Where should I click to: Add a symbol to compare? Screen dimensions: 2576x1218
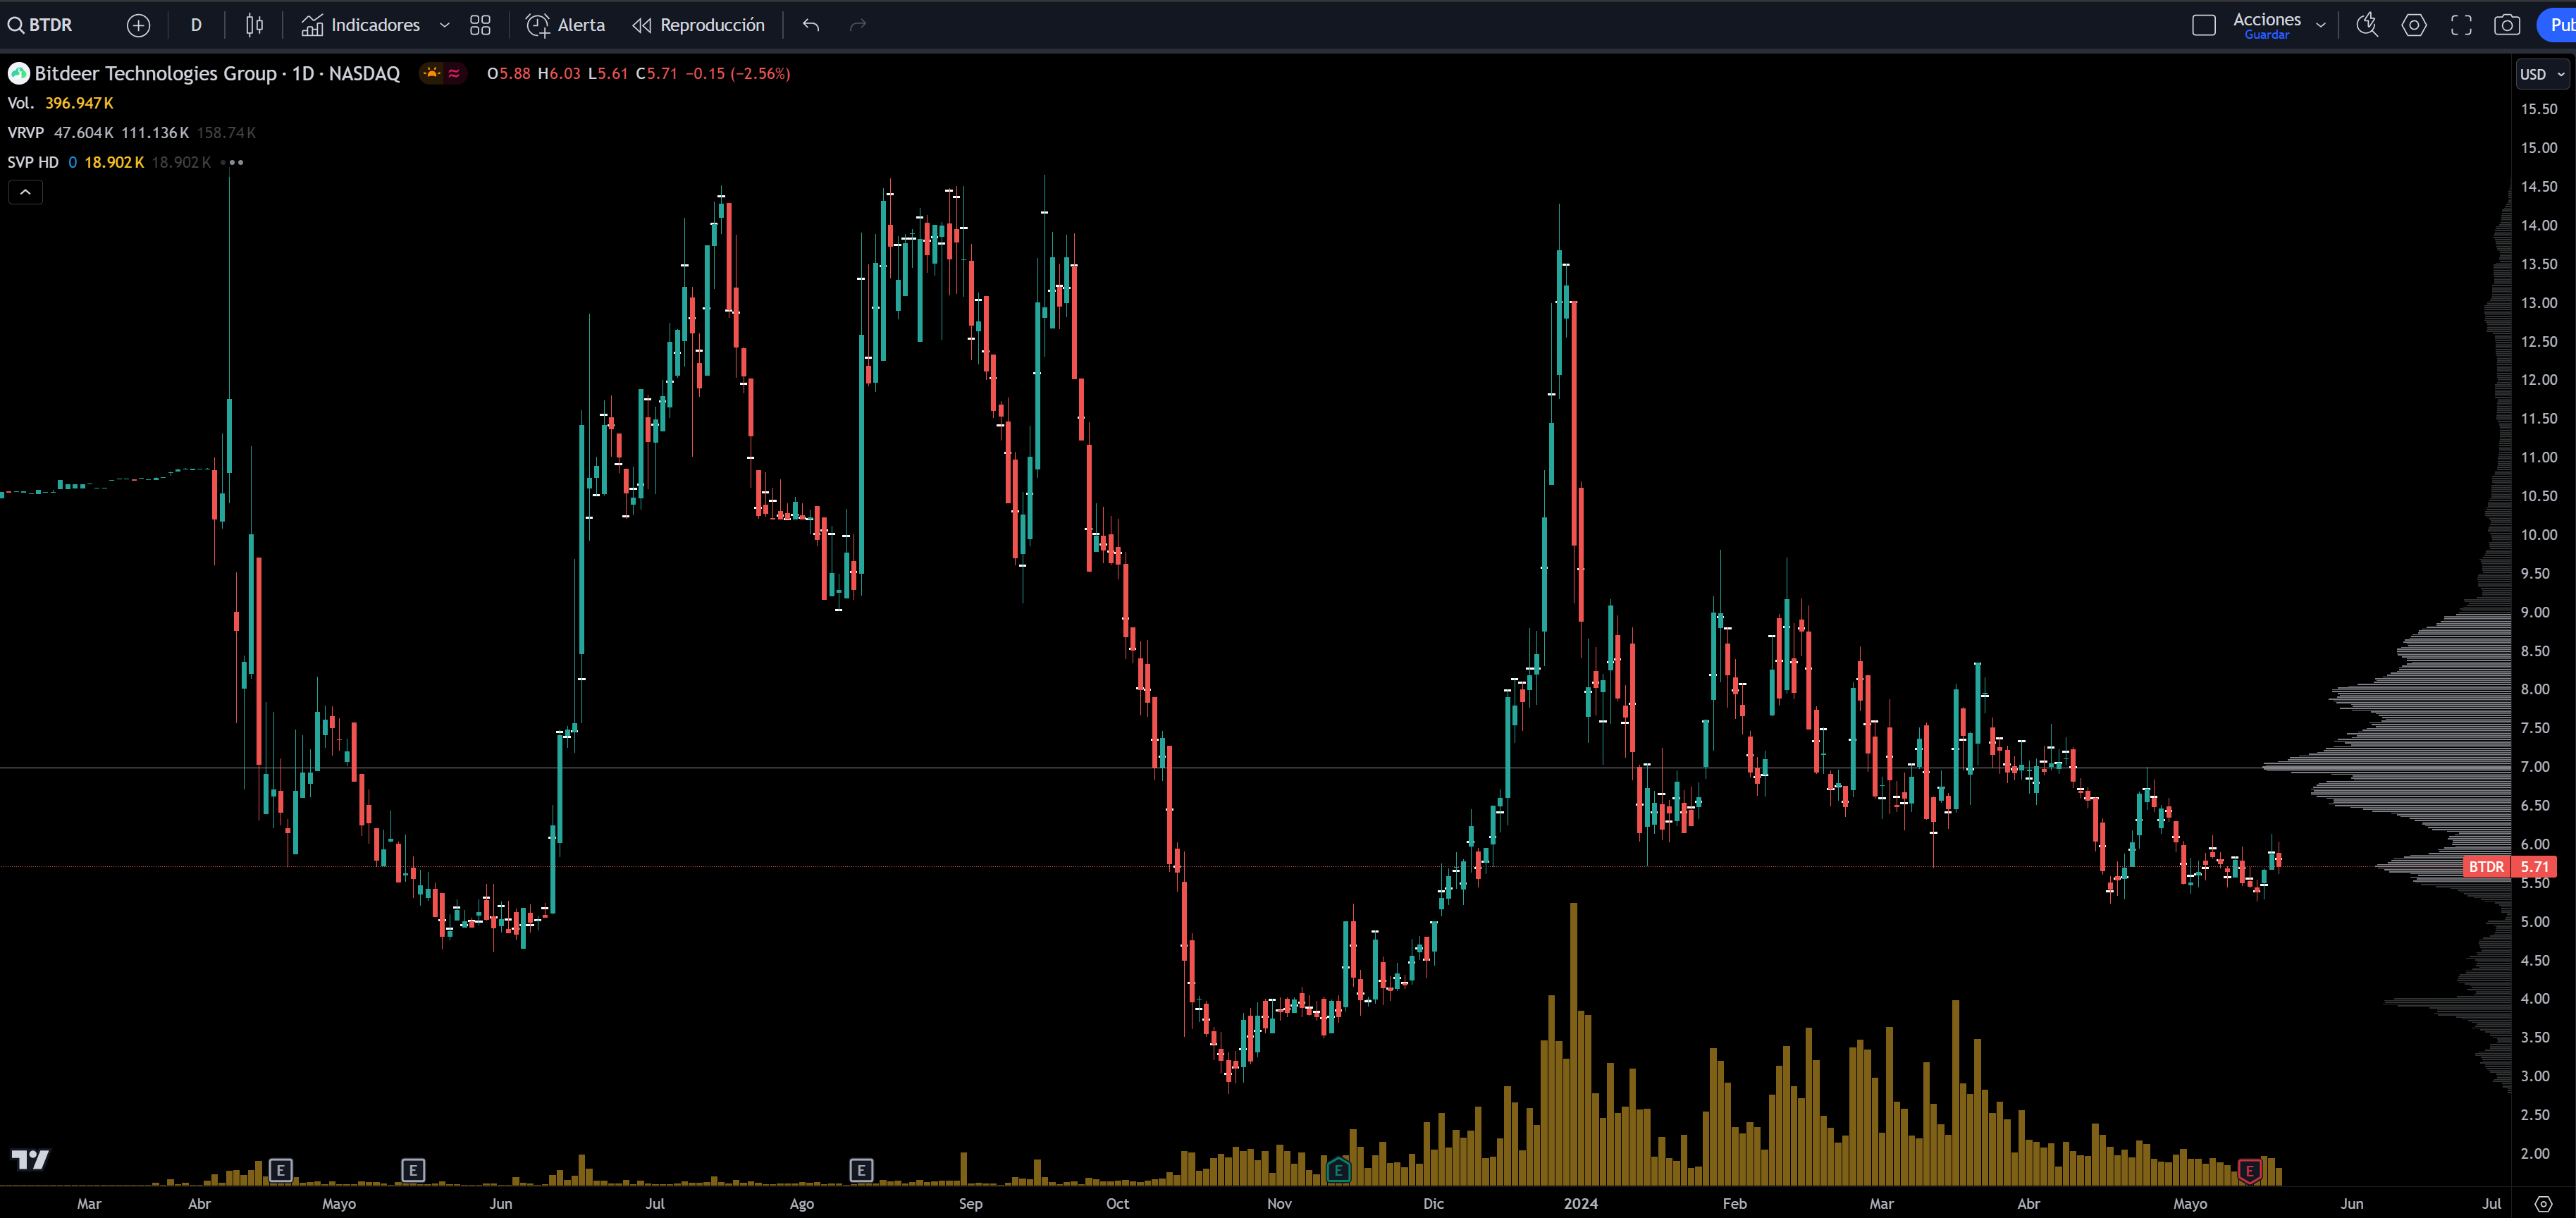(139, 25)
